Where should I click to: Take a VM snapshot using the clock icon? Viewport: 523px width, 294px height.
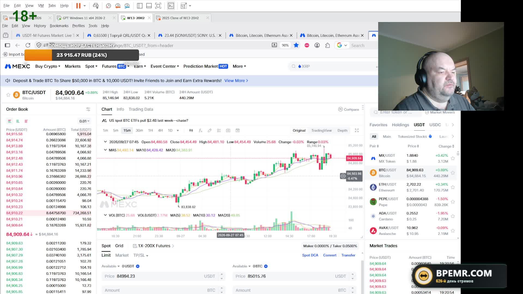click(108, 5)
